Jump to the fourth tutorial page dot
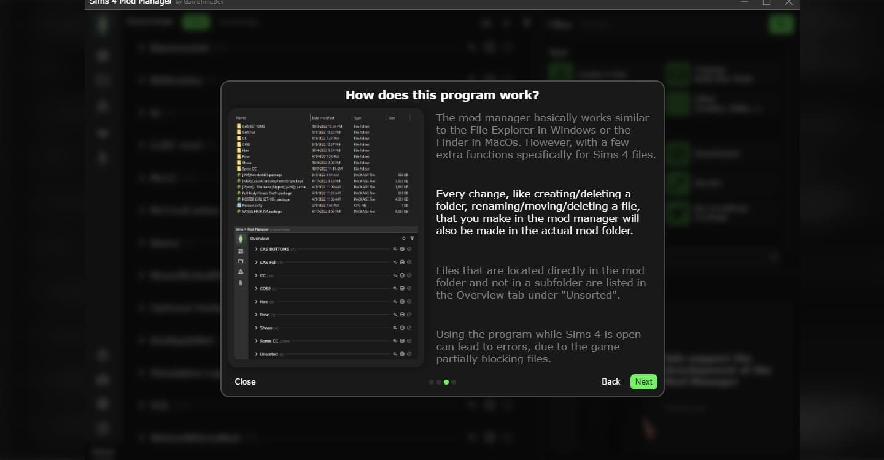This screenshot has height=460, width=884. pos(454,382)
